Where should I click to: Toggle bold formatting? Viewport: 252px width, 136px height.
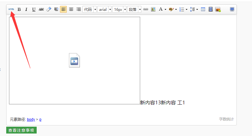pos(19,10)
